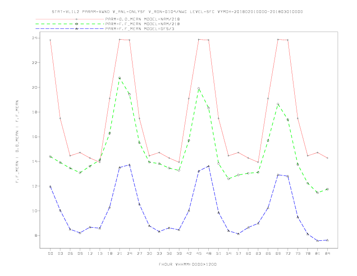Click the x-axis tick label 00
The height and width of the screenshot is (276, 357).
coord(50,253)
